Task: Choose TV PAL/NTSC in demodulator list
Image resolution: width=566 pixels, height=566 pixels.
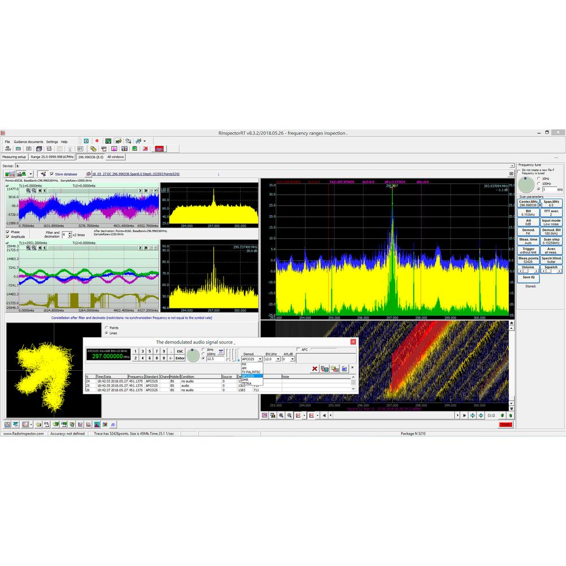Action: pos(252,372)
